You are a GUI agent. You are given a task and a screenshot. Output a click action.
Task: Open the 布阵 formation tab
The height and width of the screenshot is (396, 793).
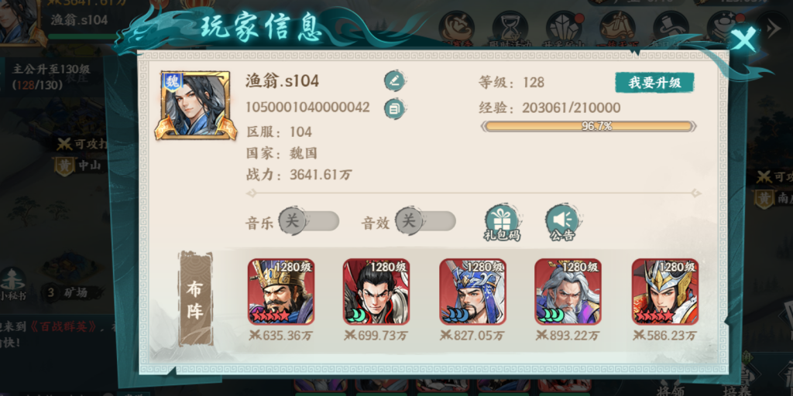[x=195, y=298]
